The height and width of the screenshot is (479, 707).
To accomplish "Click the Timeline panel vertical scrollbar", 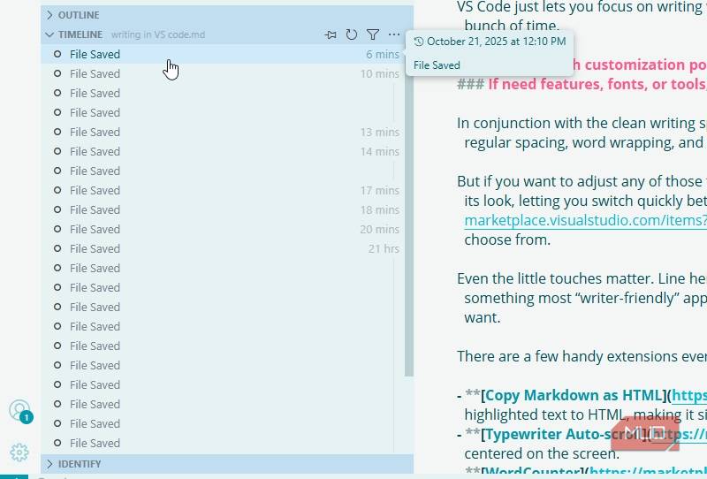I will click(x=409, y=210).
